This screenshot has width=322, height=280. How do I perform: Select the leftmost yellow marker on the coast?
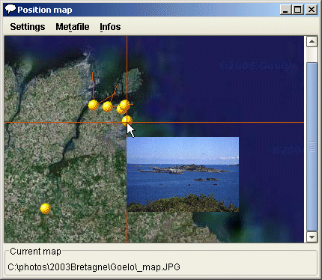pyautogui.click(x=93, y=105)
